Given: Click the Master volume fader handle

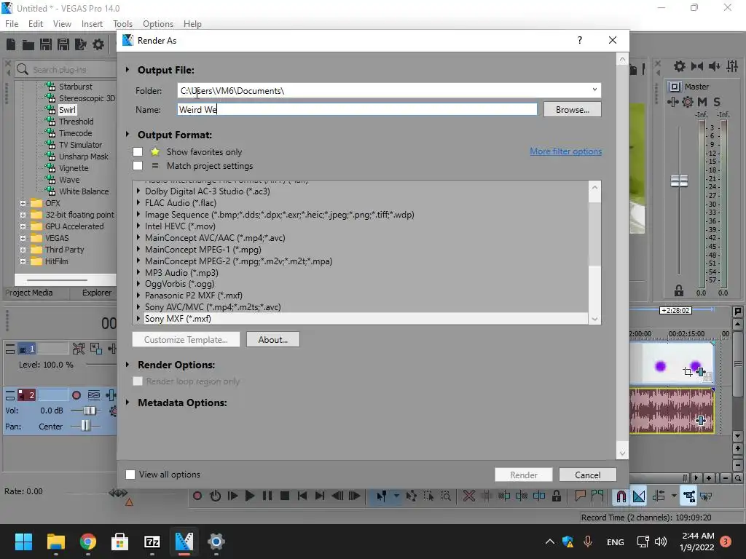Looking at the screenshot, I should 679,181.
